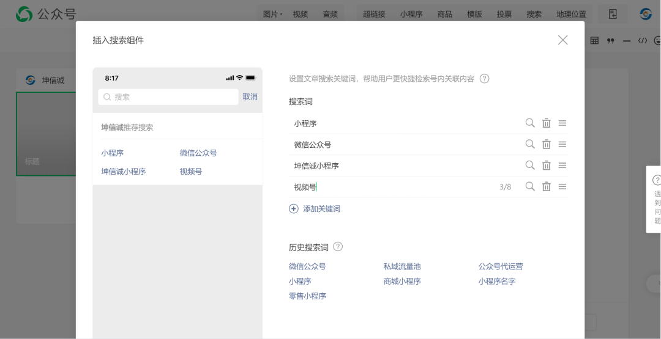Screen dimensions: 661x339
Task: Click the 标题 field in the background editor
Action: point(32,161)
